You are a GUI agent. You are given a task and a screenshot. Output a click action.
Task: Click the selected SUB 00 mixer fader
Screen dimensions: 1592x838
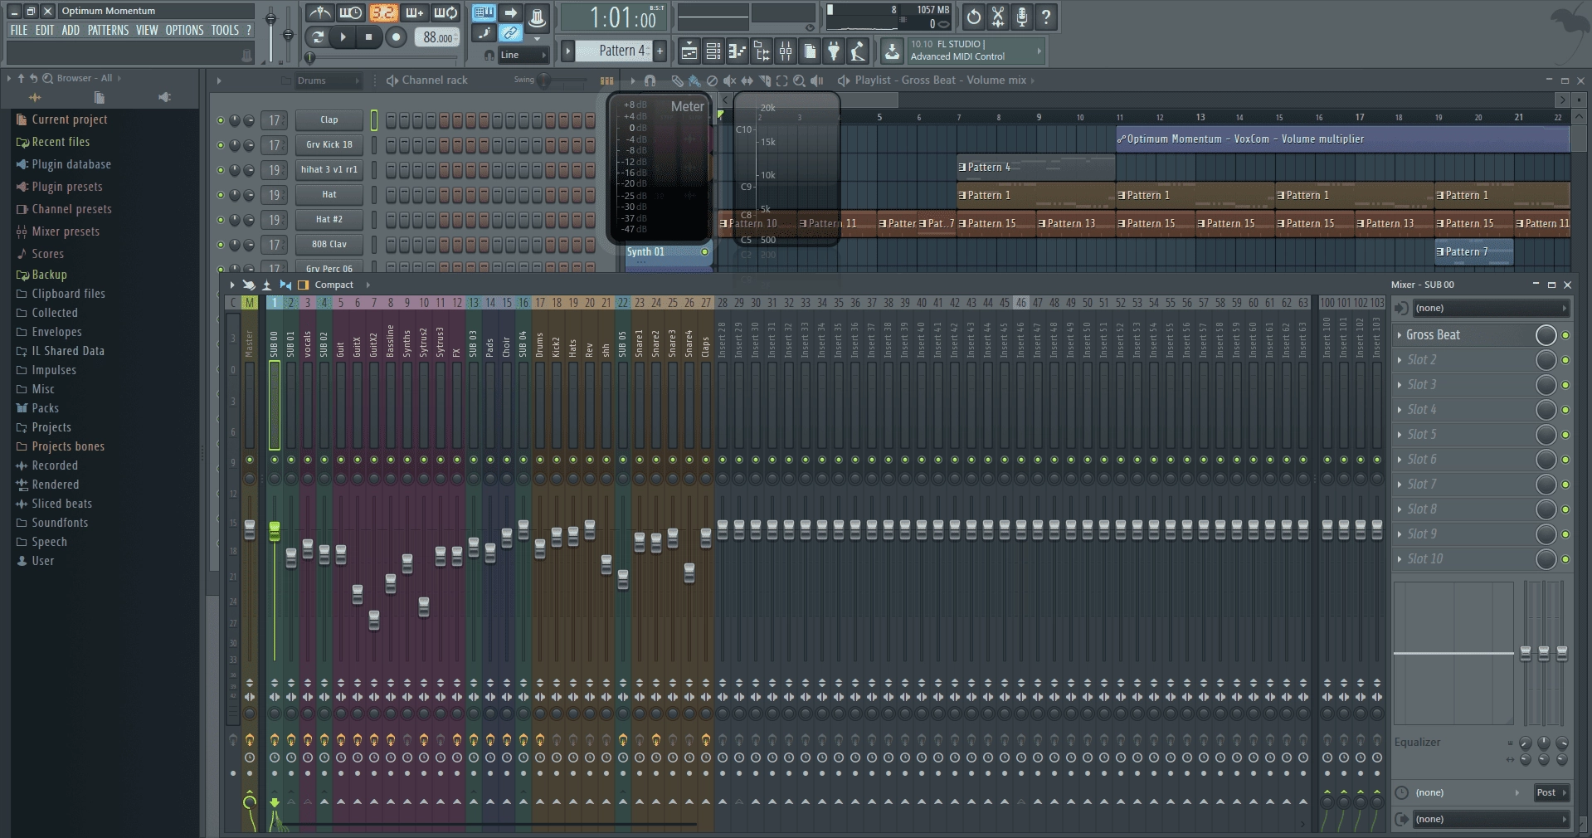tap(275, 531)
